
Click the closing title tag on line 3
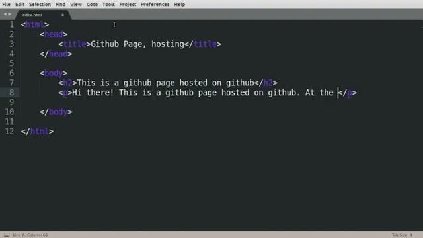[203, 44]
